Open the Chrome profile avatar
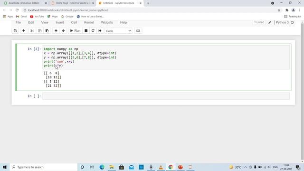 294,10
